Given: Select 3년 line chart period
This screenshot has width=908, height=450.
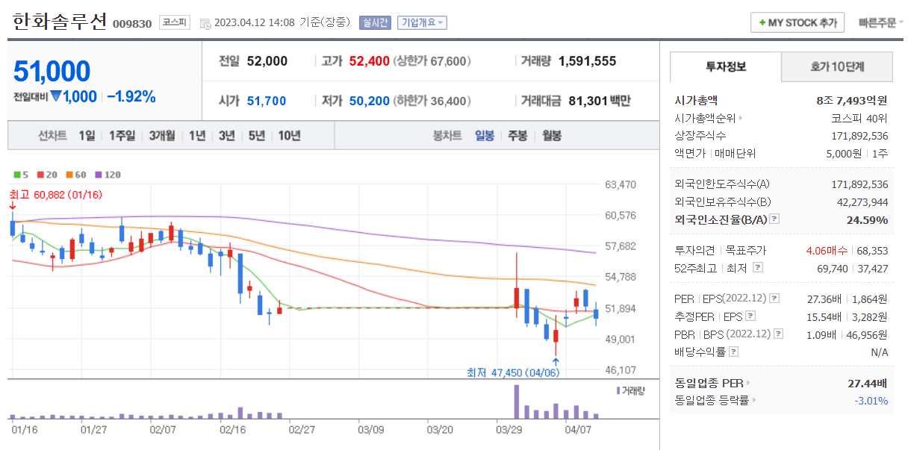Looking at the screenshot, I should coord(227,135).
